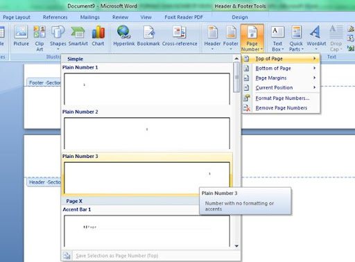Choose the Plain Number 3 thumbnail
Viewport: 355px width, 262px height.
[x=147, y=177]
